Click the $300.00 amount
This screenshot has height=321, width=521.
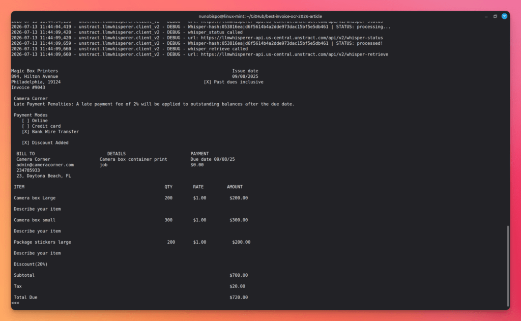coord(239,220)
